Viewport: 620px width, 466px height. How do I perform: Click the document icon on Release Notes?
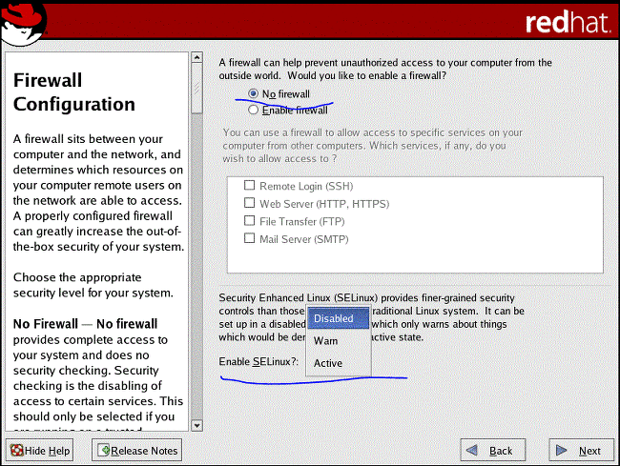(104, 450)
